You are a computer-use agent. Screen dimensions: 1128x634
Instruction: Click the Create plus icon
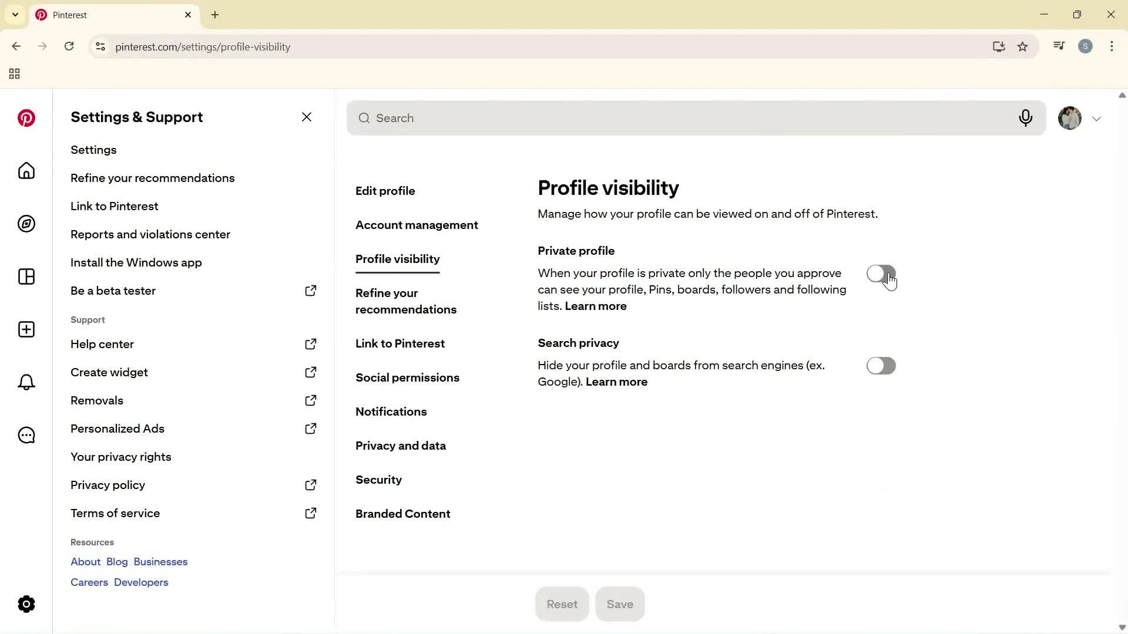coord(26,329)
